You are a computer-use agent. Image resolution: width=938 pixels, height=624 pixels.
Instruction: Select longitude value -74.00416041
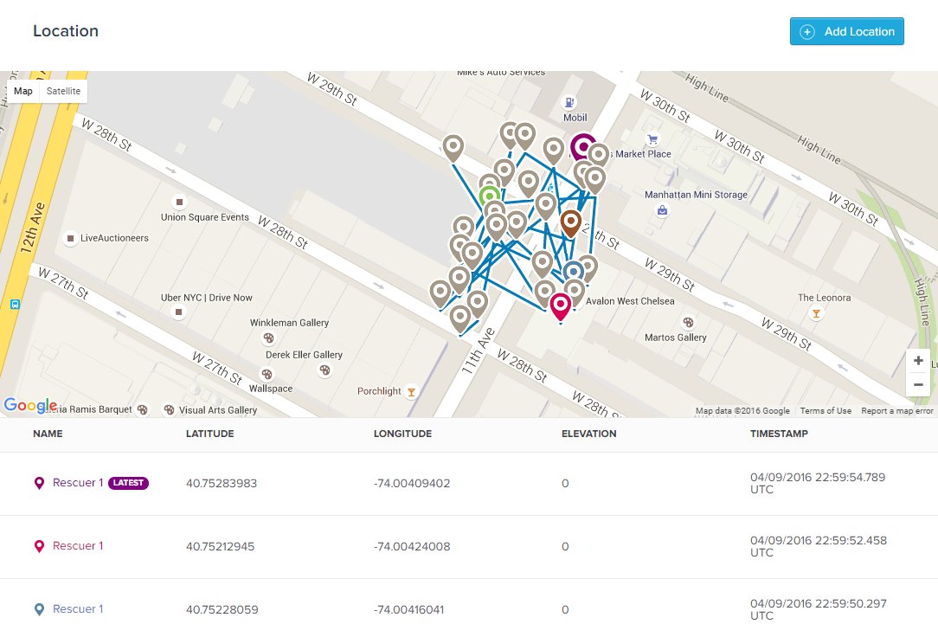coord(409,609)
